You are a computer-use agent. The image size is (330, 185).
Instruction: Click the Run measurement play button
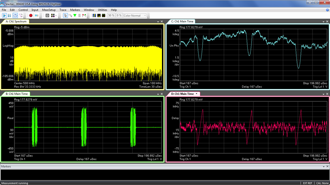(x=5, y=15)
